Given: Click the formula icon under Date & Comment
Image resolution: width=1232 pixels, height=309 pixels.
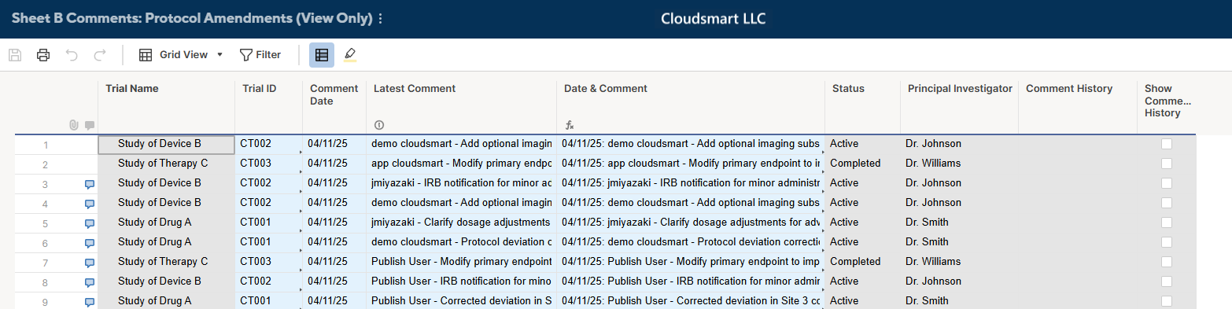Looking at the screenshot, I should pos(570,125).
